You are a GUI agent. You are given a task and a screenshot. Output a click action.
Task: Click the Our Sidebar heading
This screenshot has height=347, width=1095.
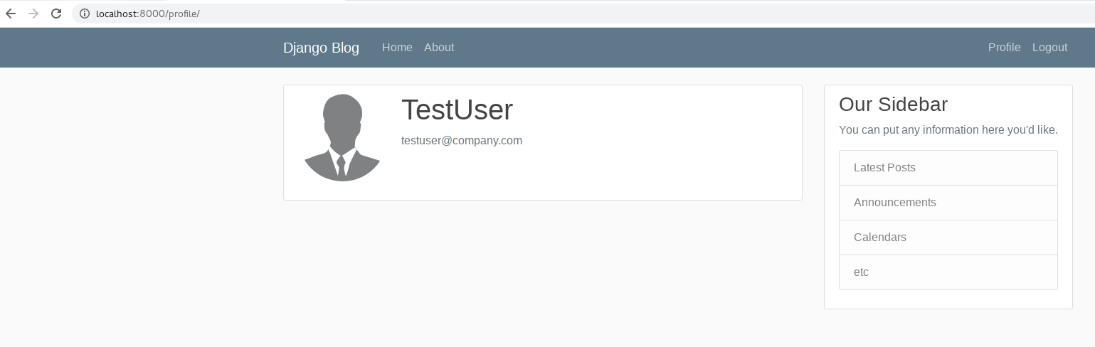click(893, 105)
